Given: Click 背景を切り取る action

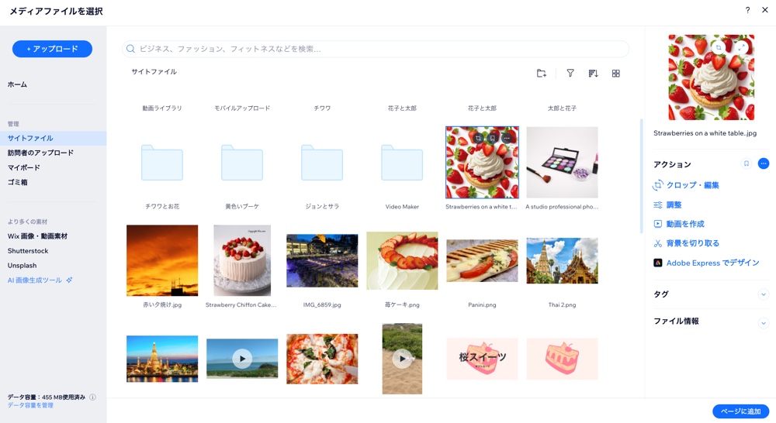Looking at the screenshot, I should (687, 243).
